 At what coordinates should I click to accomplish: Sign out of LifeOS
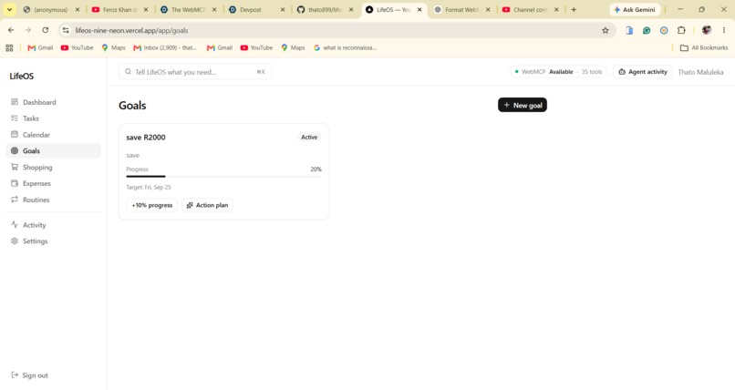[x=29, y=375]
